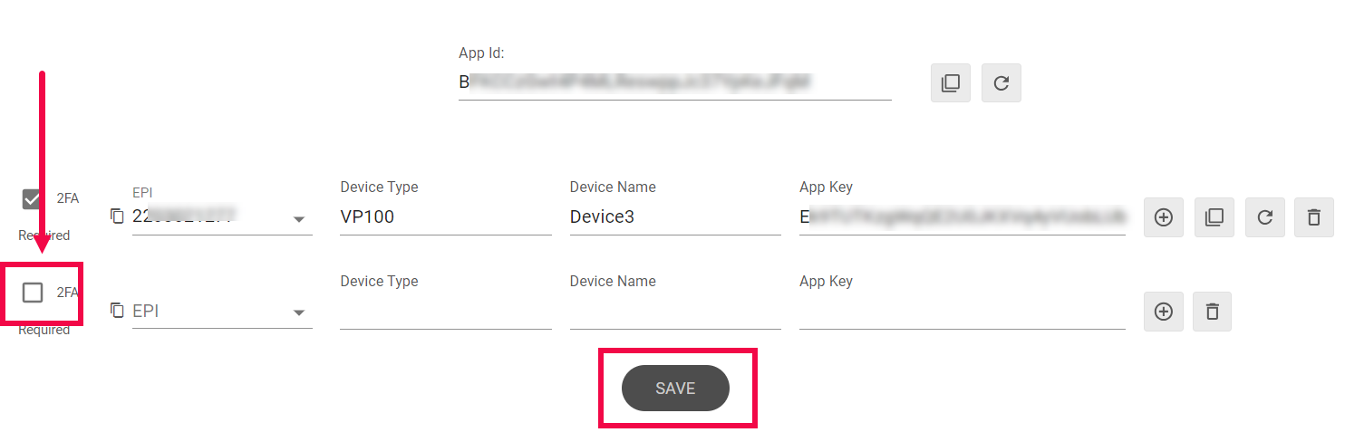Uncheck 2FA Required for Device3
Image resolution: width=1345 pixels, height=442 pixels.
point(33,199)
